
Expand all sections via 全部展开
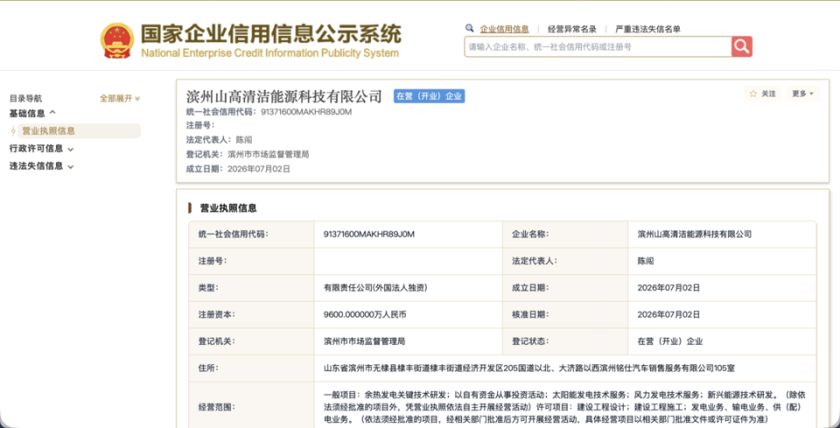120,99
